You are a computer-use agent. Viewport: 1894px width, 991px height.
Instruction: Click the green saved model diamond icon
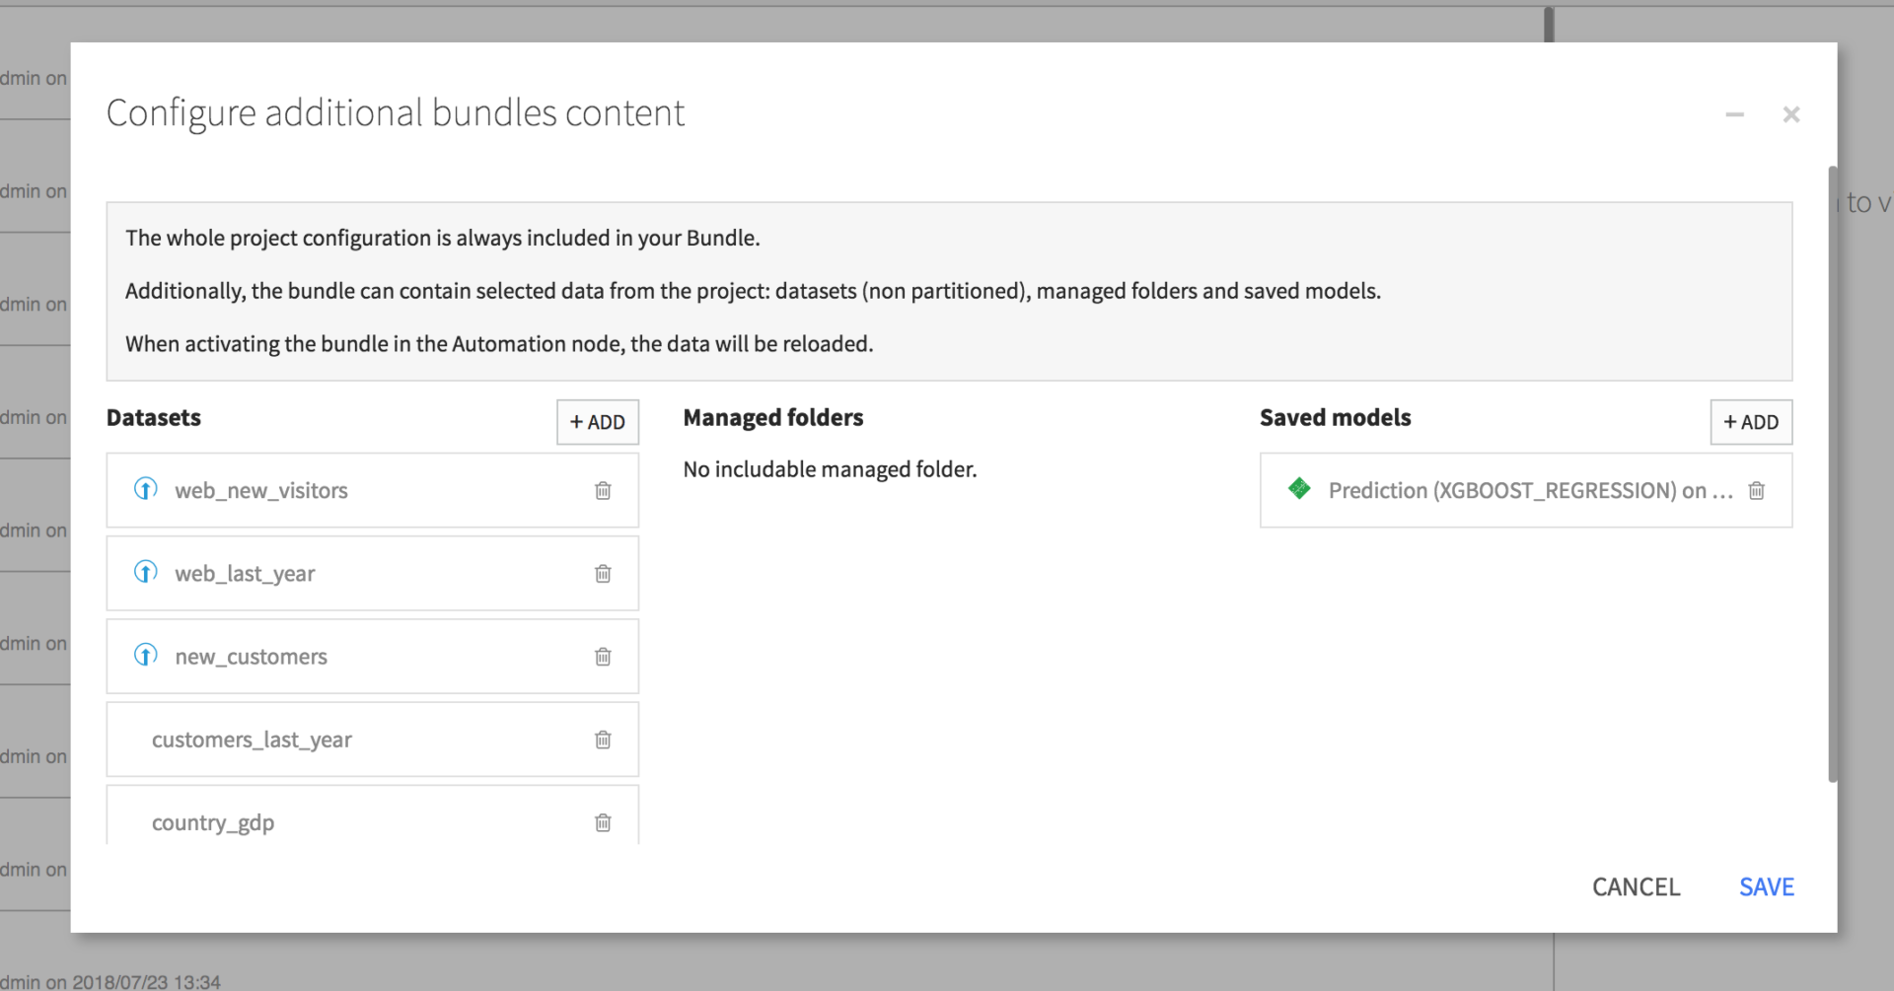[1299, 489]
